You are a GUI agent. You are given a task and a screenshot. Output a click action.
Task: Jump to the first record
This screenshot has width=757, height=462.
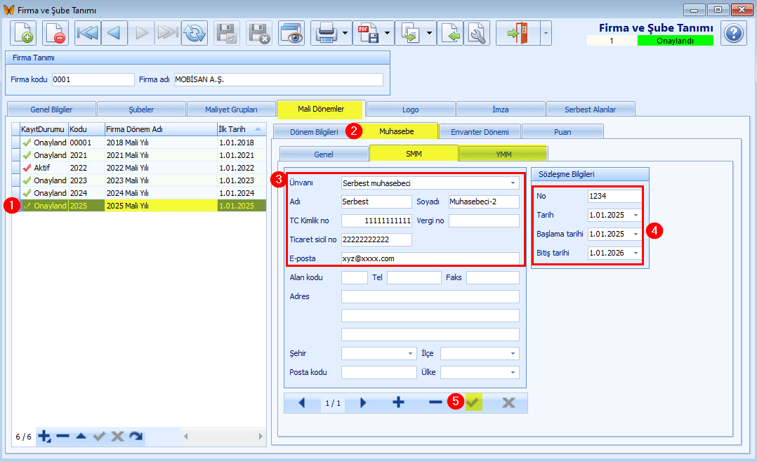point(87,33)
